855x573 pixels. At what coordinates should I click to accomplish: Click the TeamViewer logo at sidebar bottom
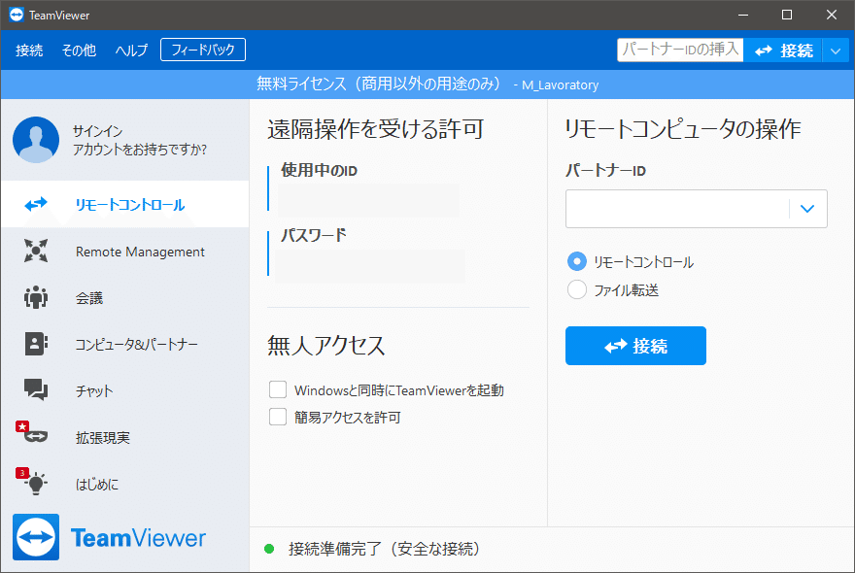pos(109,537)
